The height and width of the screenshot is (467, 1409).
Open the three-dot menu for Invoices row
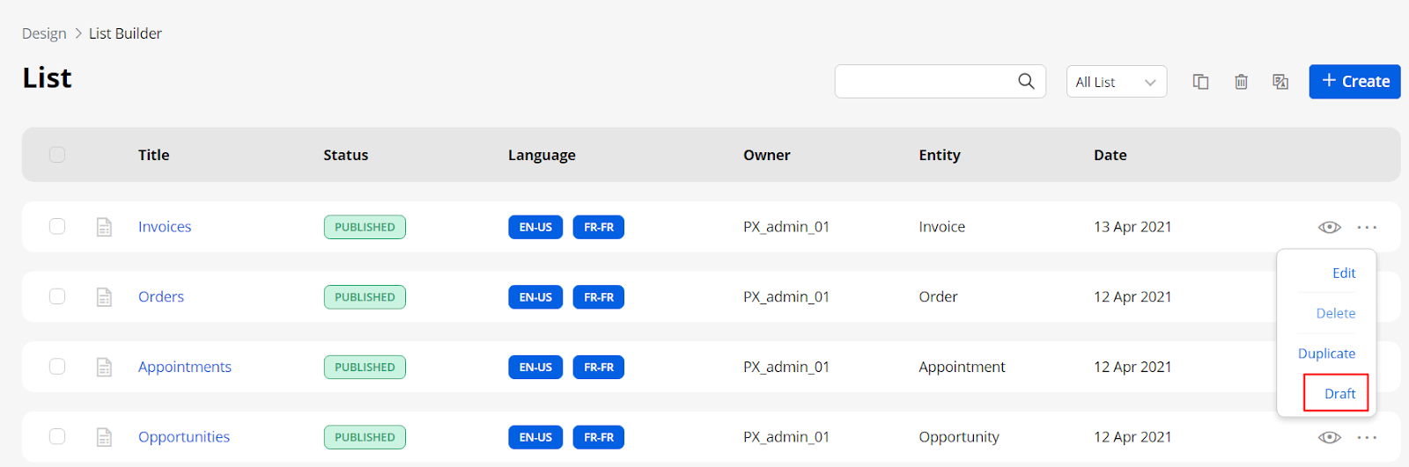tap(1367, 227)
